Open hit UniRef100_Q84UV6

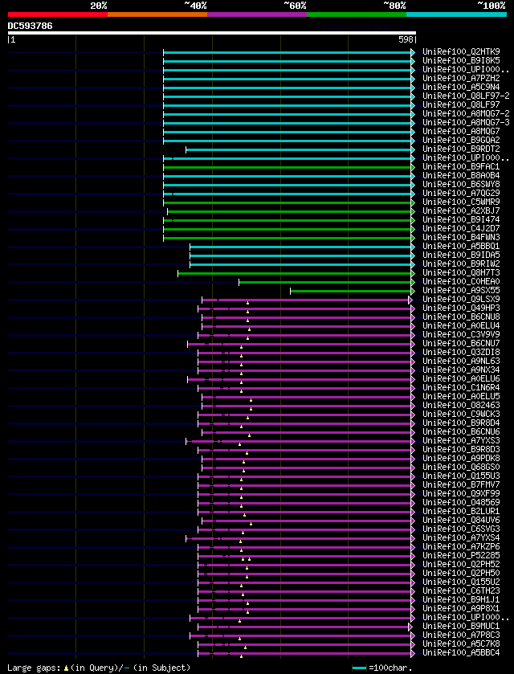(461, 520)
